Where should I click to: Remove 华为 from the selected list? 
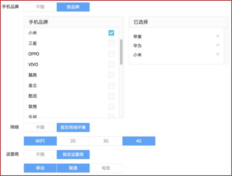[217, 45]
